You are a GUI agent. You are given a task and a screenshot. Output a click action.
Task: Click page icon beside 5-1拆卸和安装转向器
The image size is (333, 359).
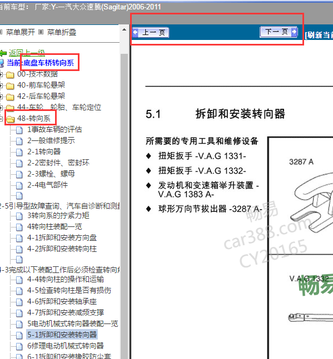tap(19, 335)
